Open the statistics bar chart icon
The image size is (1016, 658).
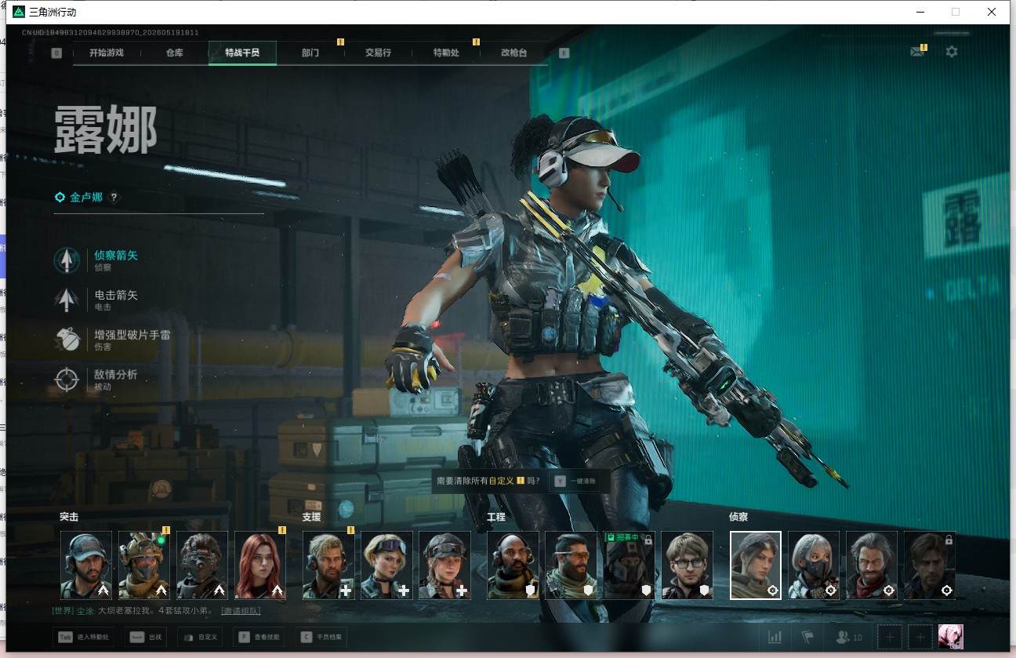pyautogui.click(x=775, y=637)
